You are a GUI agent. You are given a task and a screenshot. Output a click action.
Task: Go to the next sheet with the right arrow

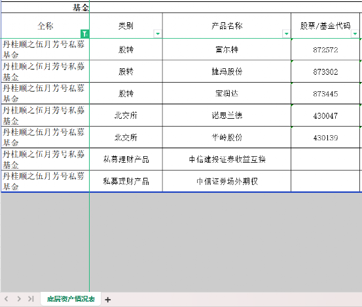[x=19, y=298]
